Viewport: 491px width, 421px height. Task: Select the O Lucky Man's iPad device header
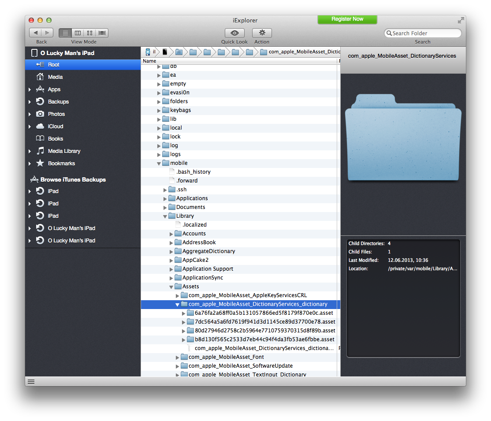(x=83, y=53)
